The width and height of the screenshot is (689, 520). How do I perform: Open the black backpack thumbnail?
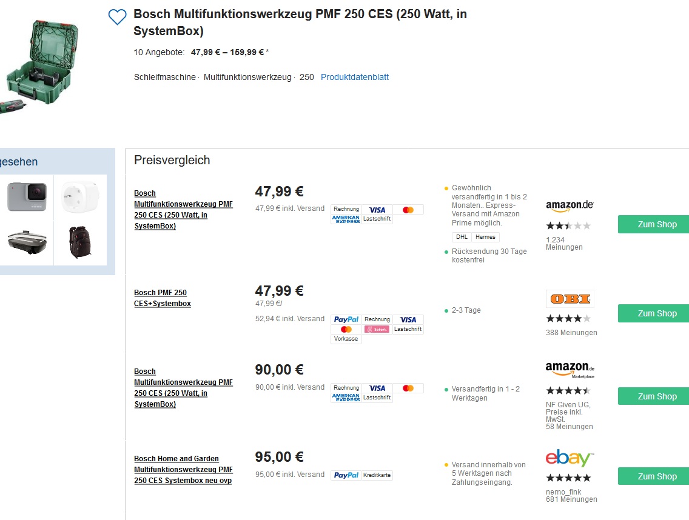[81, 242]
